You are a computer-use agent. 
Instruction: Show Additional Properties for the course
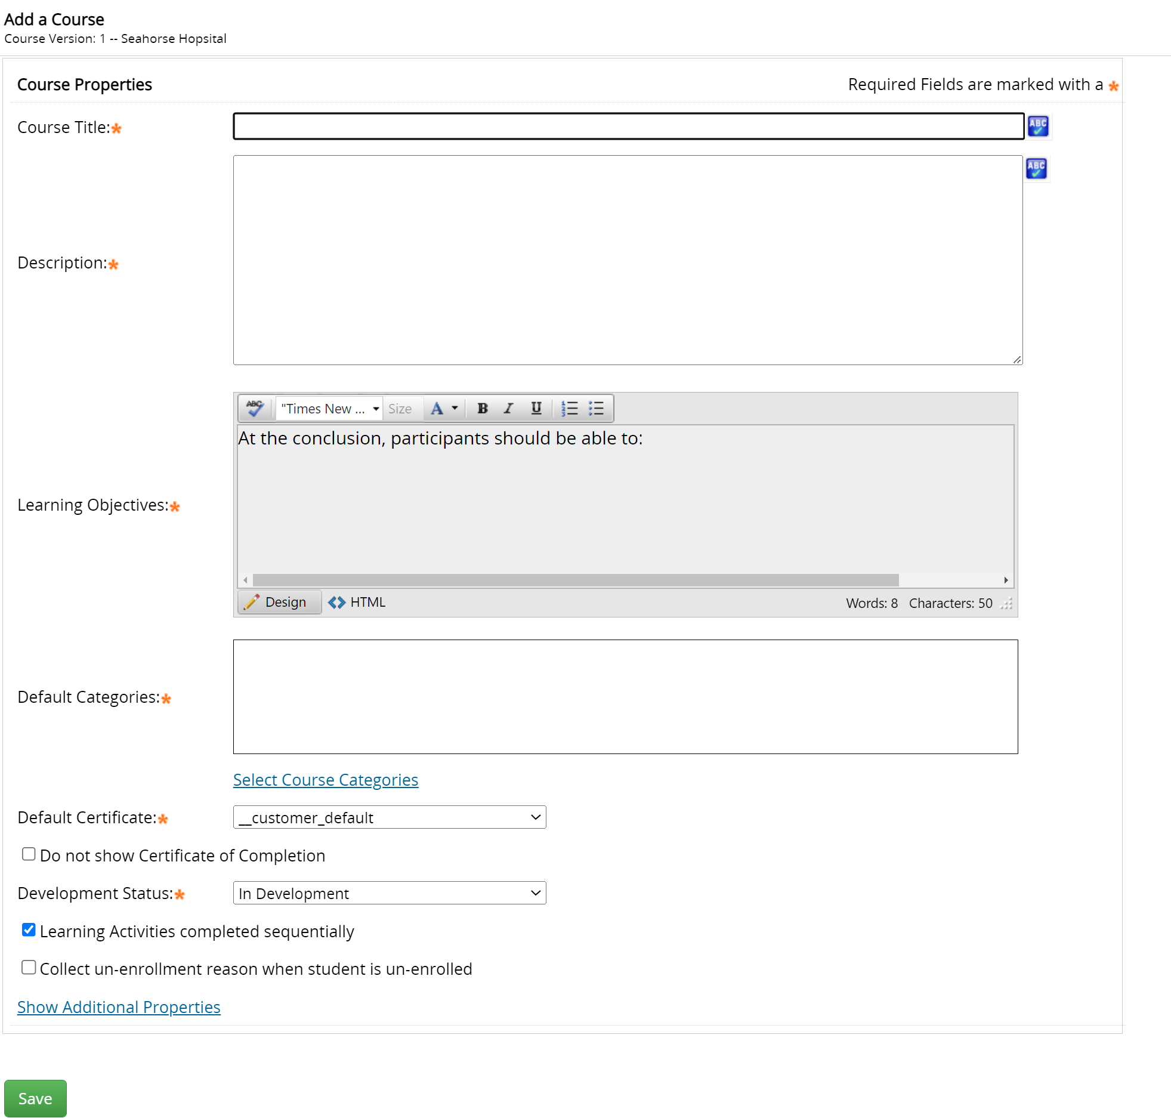pos(118,1007)
